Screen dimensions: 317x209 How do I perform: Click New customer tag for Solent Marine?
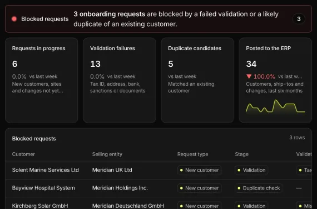click(x=199, y=170)
